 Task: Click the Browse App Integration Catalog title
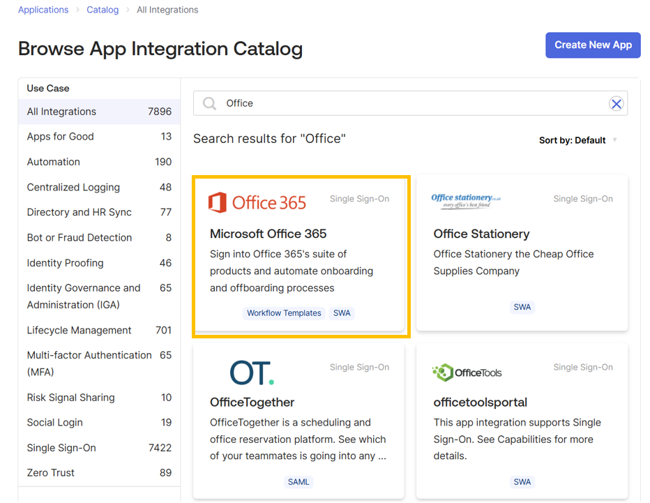tap(160, 49)
